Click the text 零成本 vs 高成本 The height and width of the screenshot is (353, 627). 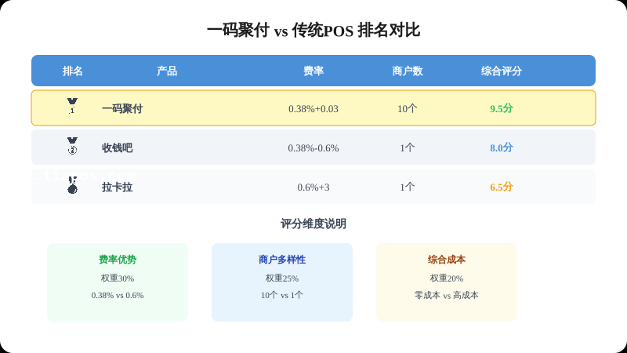(x=447, y=296)
